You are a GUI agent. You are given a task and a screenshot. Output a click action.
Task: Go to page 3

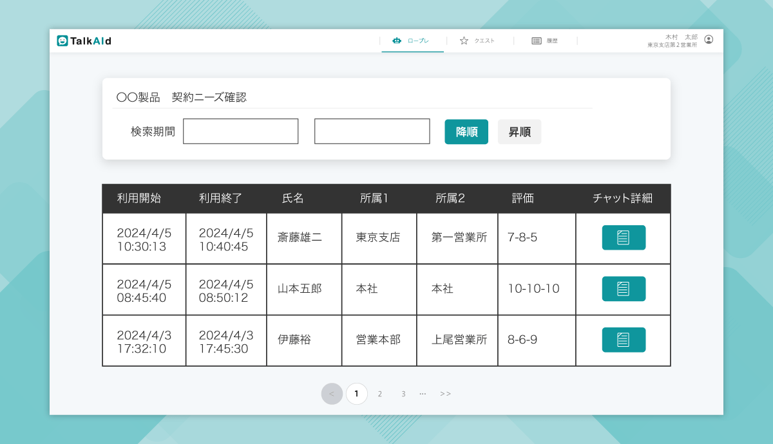tap(403, 394)
